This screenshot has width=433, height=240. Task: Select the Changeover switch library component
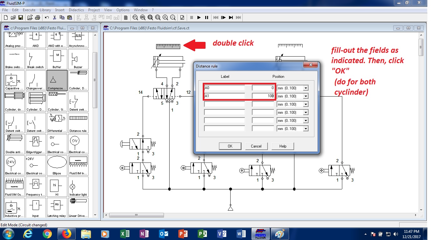click(x=36, y=80)
